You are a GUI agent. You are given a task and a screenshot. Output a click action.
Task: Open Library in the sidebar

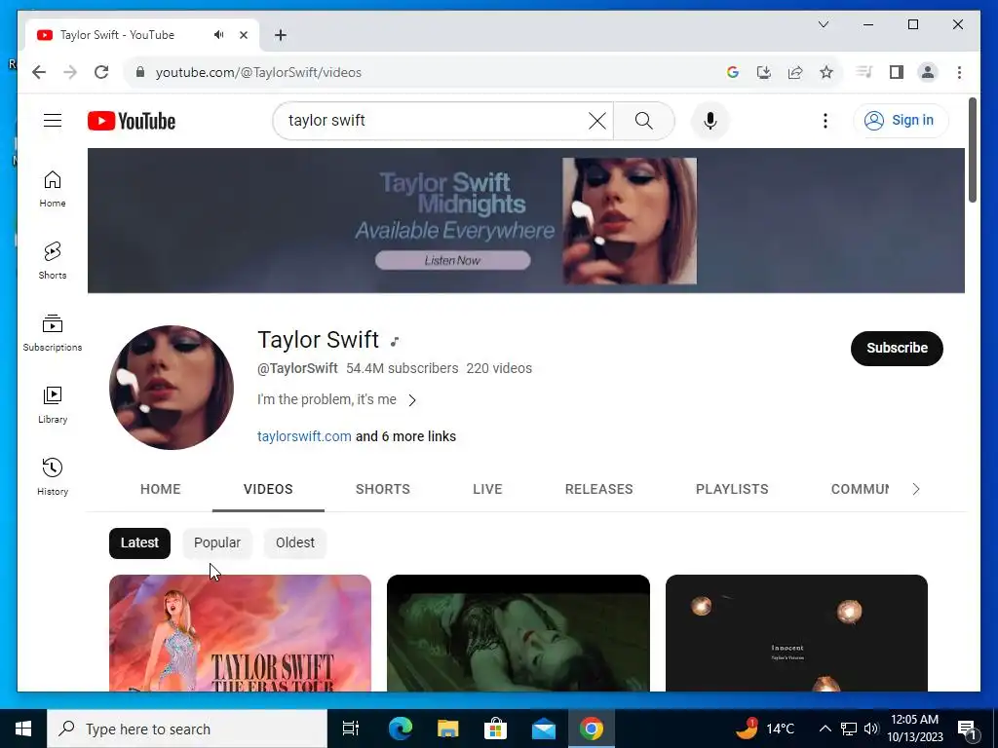[53, 404]
